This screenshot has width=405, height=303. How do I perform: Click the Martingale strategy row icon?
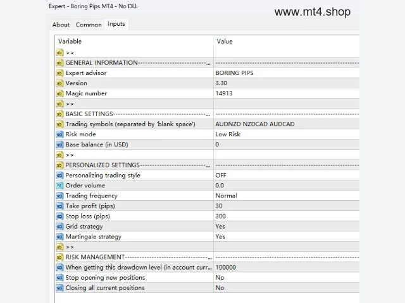tap(59, 237)
